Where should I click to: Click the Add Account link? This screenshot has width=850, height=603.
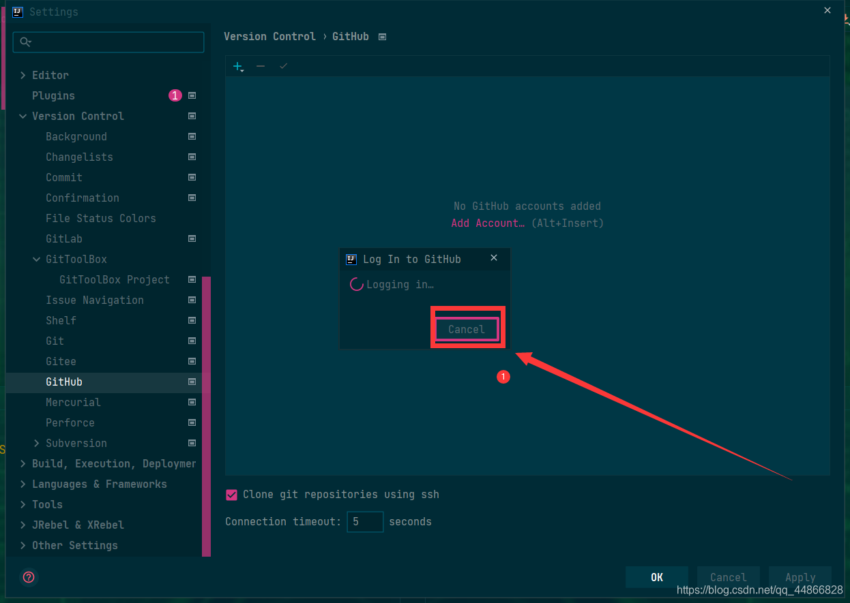488,223
